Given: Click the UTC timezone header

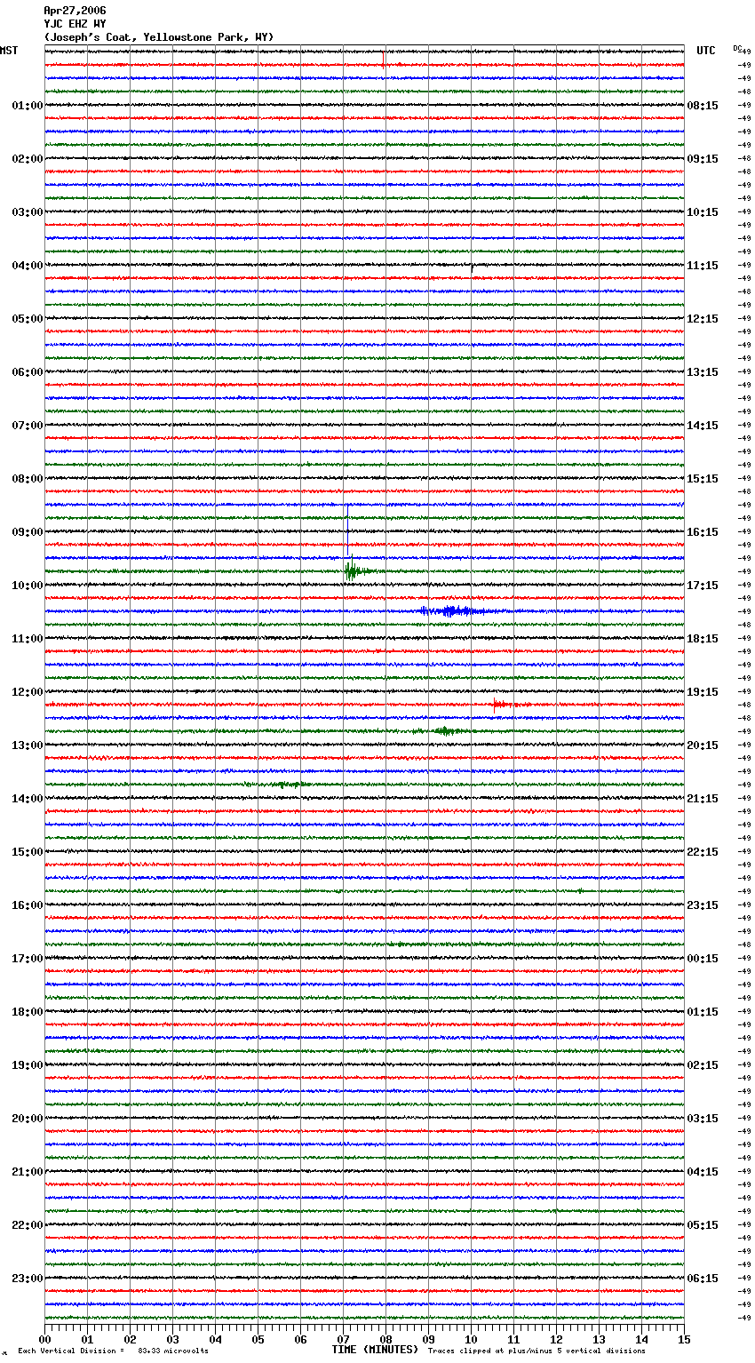Looking at the screenshot, I should point(706,51).
